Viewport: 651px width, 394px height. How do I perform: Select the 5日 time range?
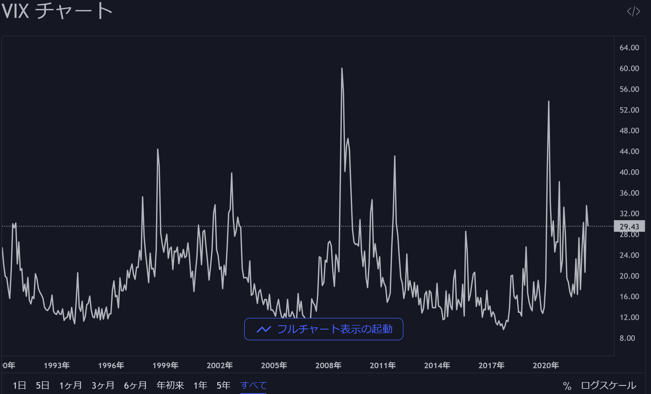point(43,385)
